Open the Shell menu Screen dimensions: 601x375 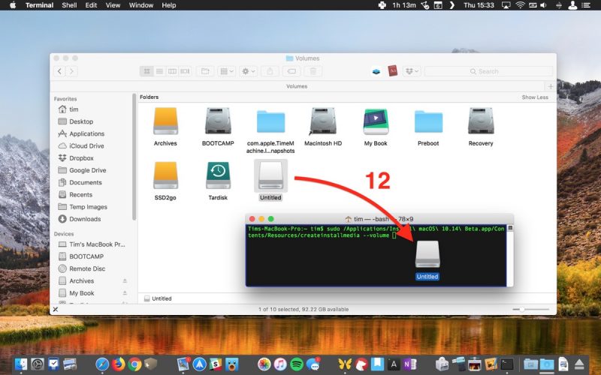tap(69, 5)
